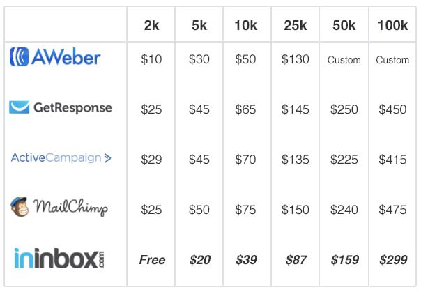Click ActiveCampaign's $29 price
The height and width of the screenshot is (292, 421).
pyautogui.click(x=151, y=160)
